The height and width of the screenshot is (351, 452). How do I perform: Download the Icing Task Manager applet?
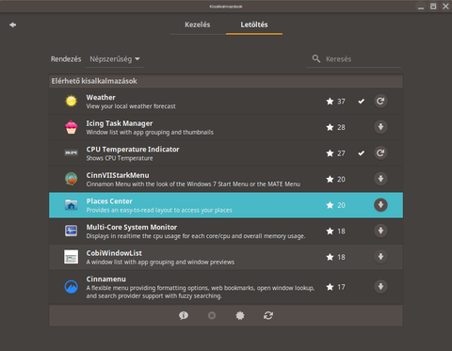380,127
